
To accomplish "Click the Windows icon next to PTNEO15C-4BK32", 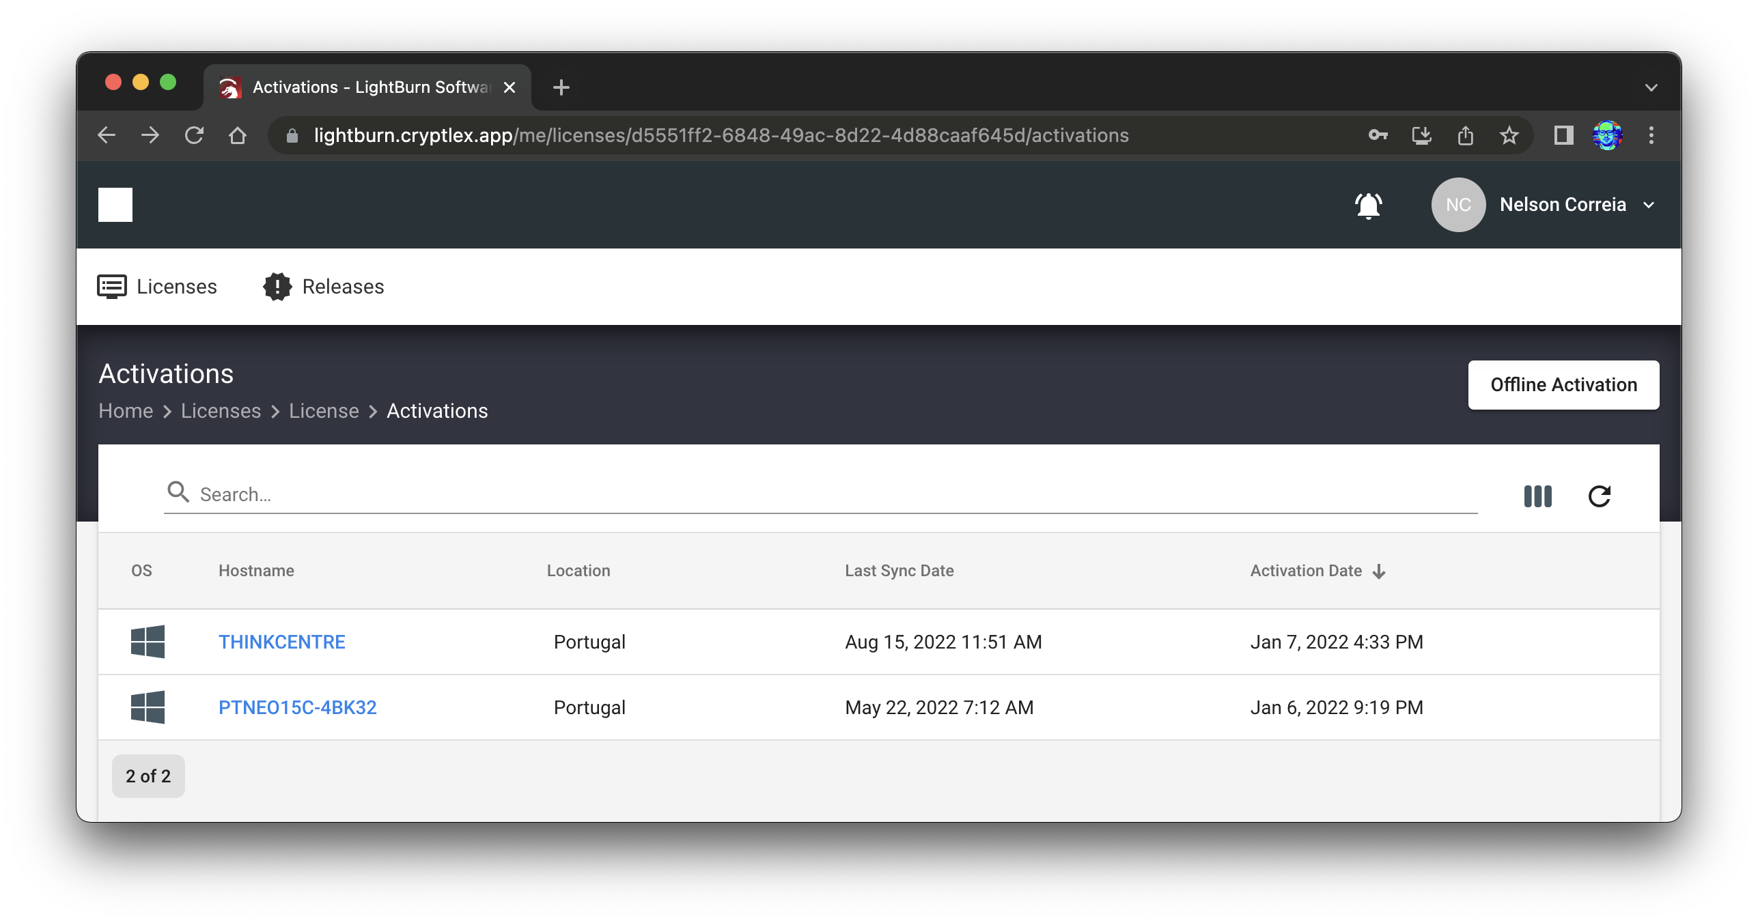I will point(148,707).
